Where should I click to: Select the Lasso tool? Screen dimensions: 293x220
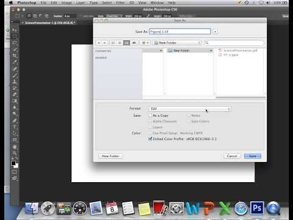point(15,43)
